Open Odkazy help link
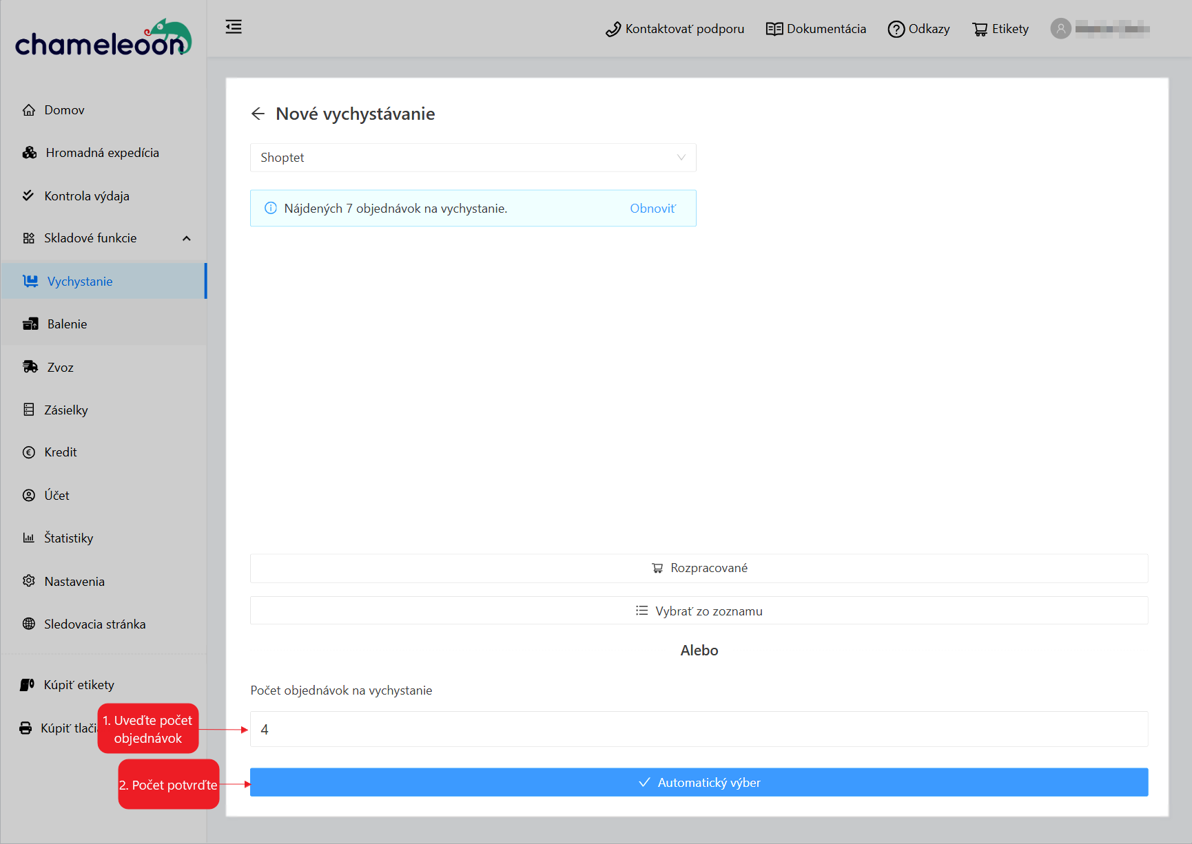This screenshot has width=1192, height=844. click(x=918, y=29)
